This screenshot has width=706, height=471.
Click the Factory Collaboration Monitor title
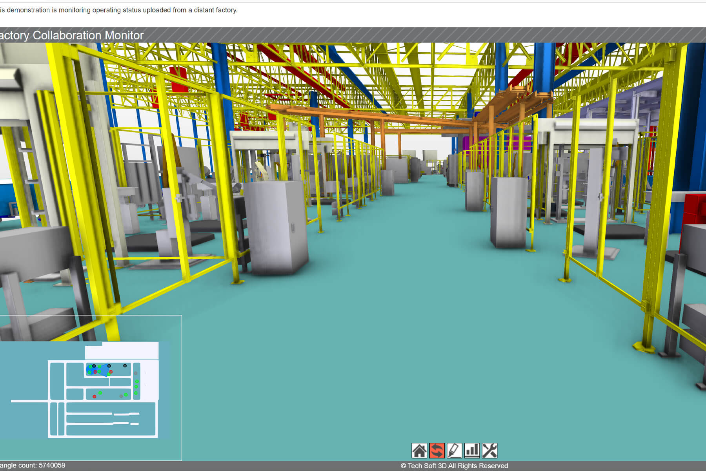point(72,35)
